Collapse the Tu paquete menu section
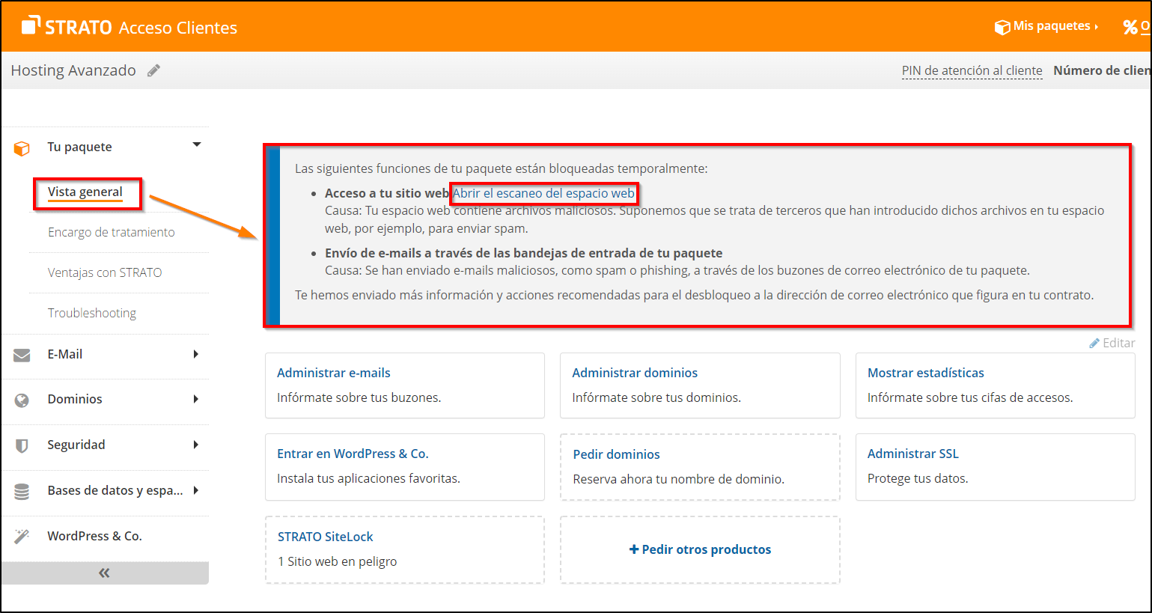Viewport: 1152px width, 613px height. tap(197, 144)
